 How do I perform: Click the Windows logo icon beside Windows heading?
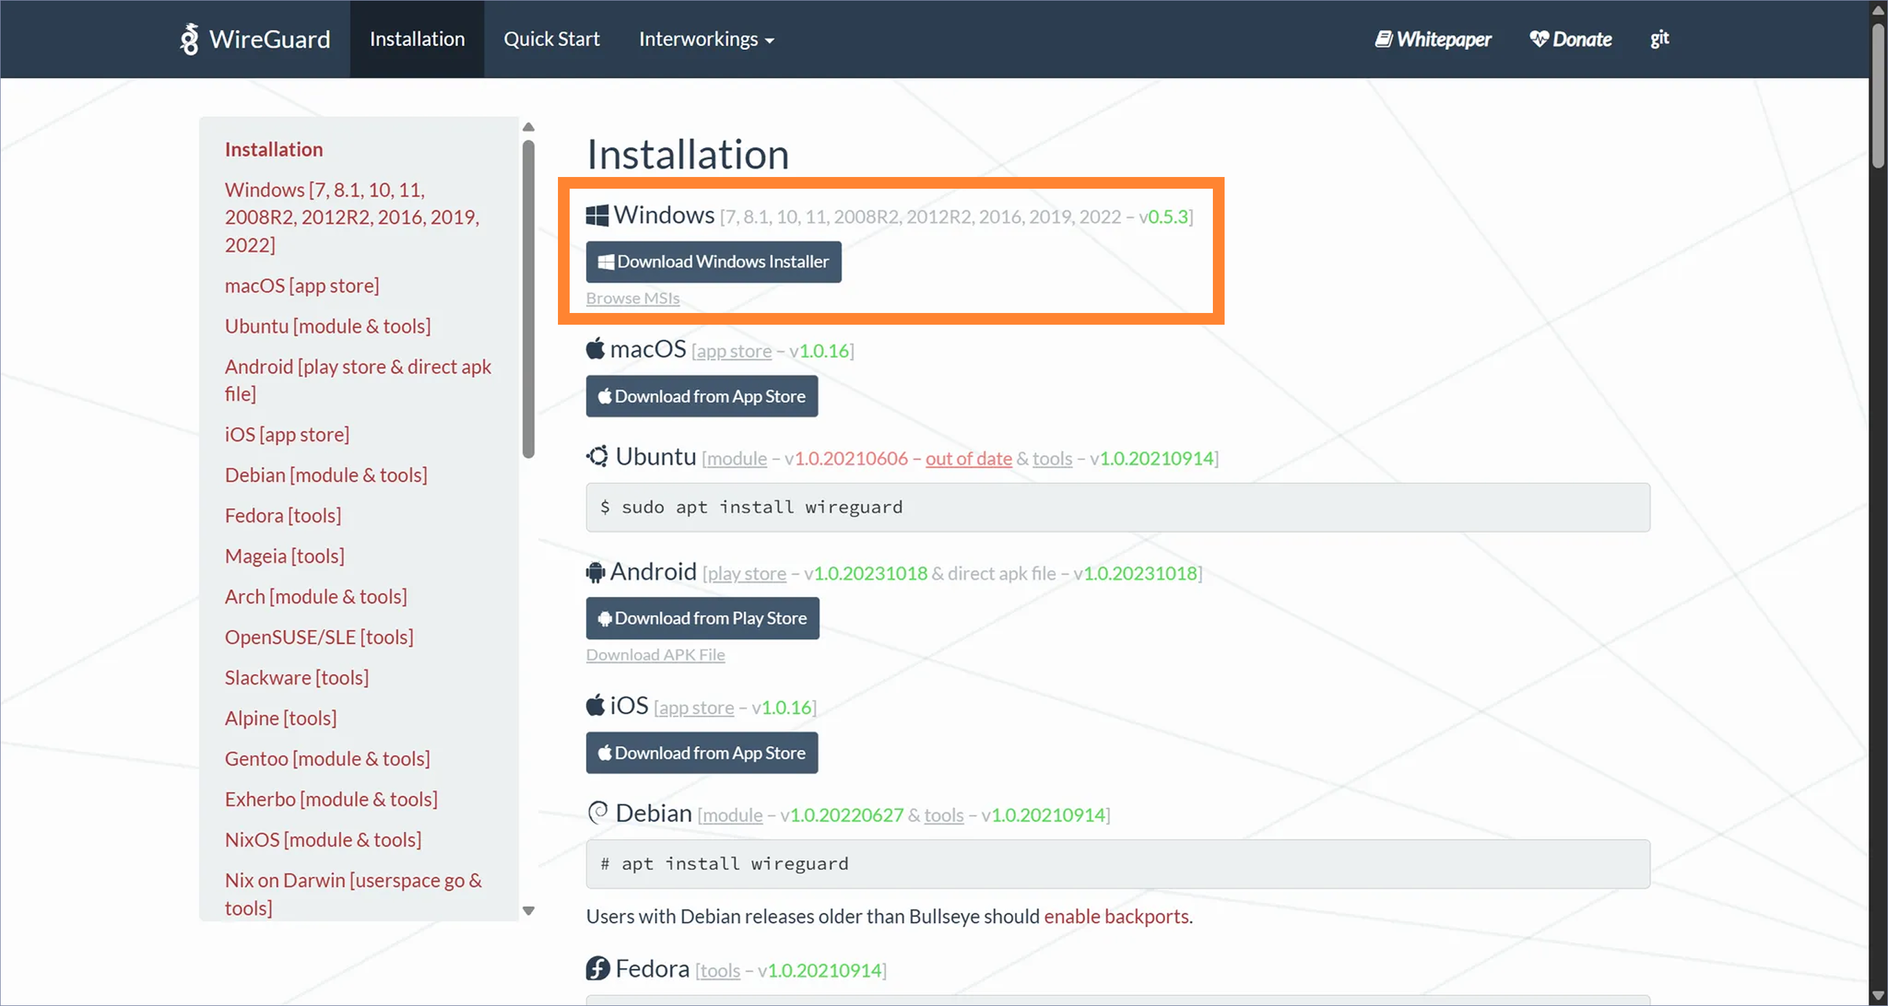(598, 215)
